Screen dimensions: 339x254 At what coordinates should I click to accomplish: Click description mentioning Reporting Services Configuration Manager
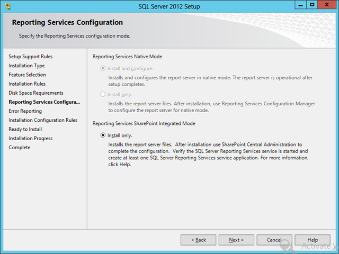tap(212, 107)
